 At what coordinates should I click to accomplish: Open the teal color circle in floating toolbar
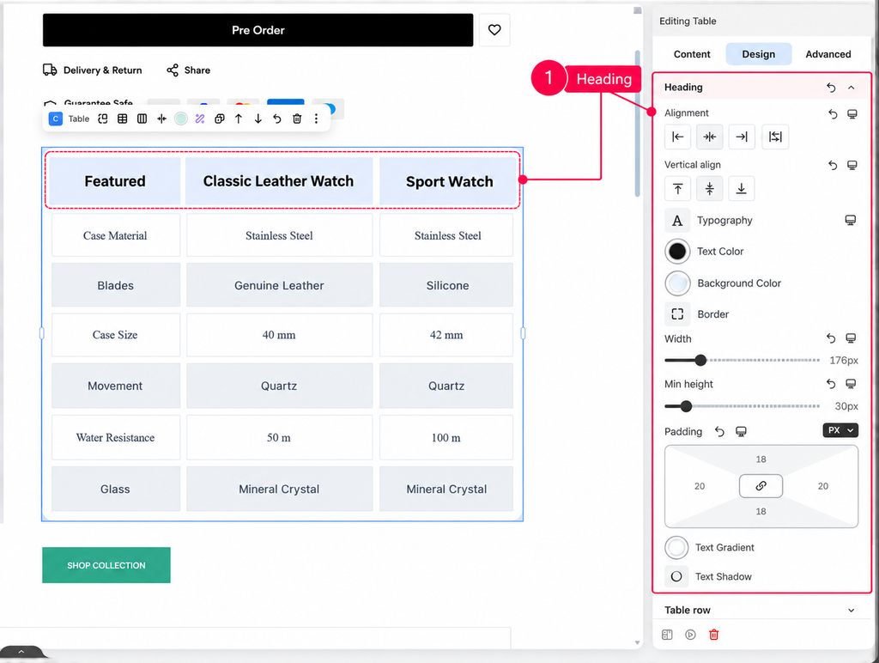(180, 119)
